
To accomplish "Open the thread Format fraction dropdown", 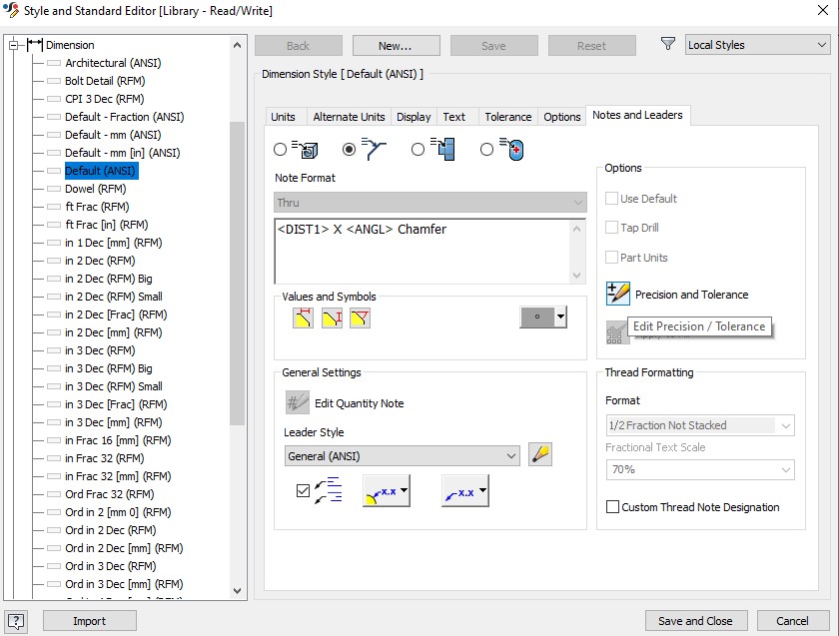I will pos(700,425).
